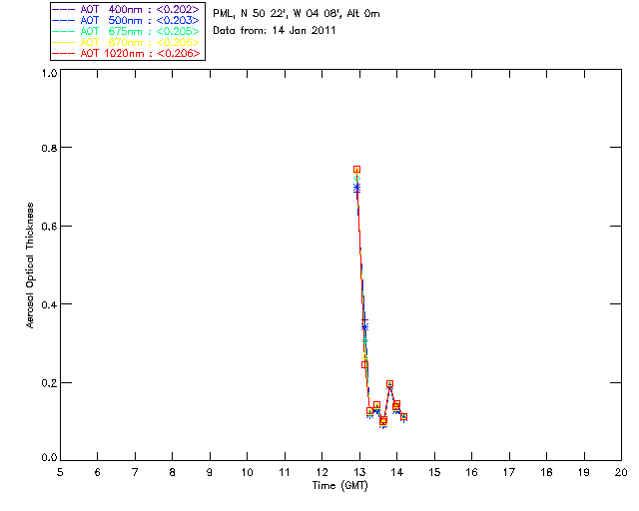
Task: Click the topmost red square data marker near 0.75
Action: pyautogui.click(x=357, y=170)
